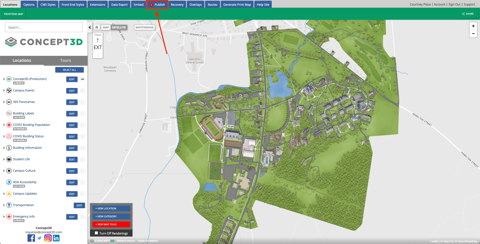Image resolution: width=480 pixels, height=244 pixels.
Task: Open the Twitter social link
Action: [39, 238]
